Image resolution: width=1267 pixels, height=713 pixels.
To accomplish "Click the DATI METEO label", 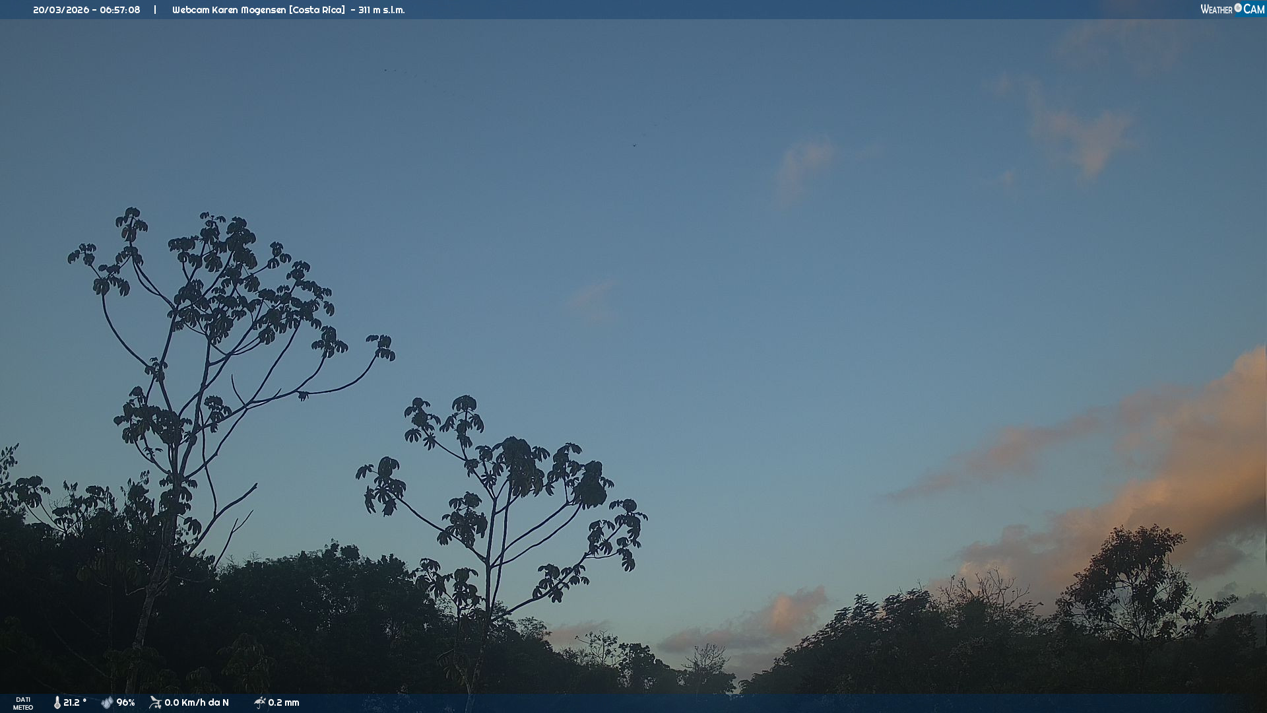I will (23, 703).
